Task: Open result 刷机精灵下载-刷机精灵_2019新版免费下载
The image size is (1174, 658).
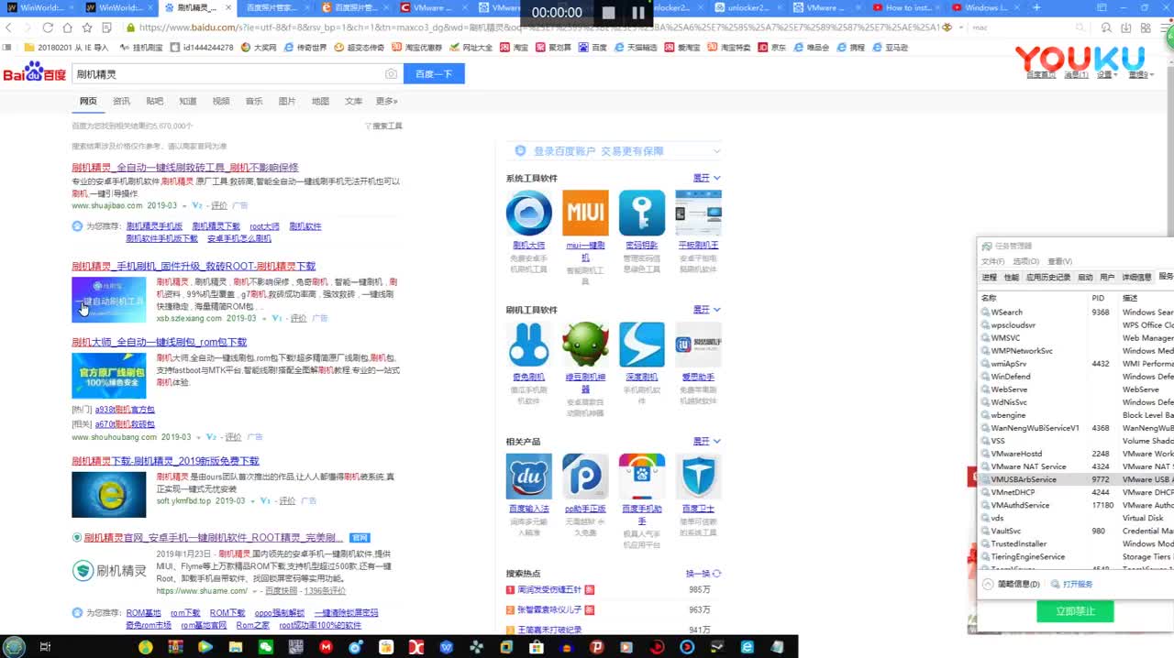Action: 165,461
